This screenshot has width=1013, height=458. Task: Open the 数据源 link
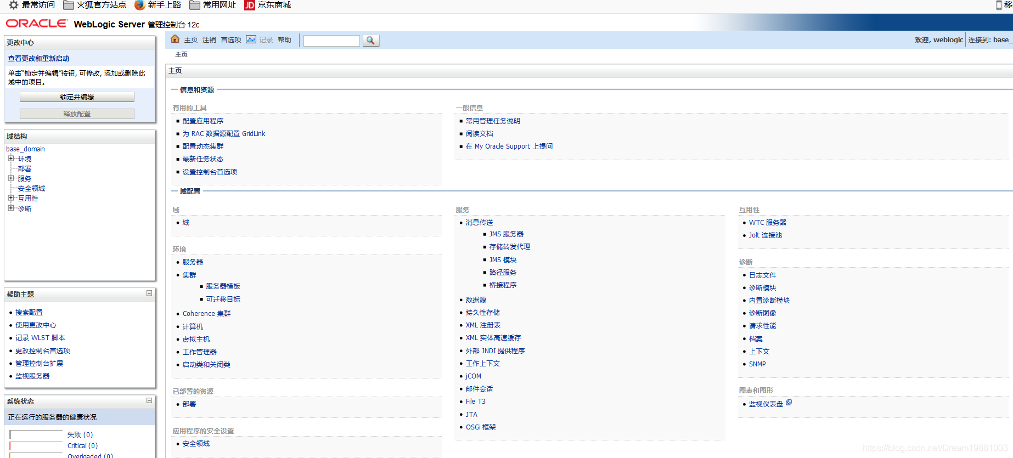476,299
